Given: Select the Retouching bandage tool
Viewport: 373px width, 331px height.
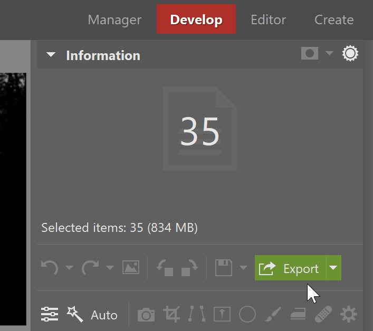Looking at the screenshot, I should [x=323, y=314].
